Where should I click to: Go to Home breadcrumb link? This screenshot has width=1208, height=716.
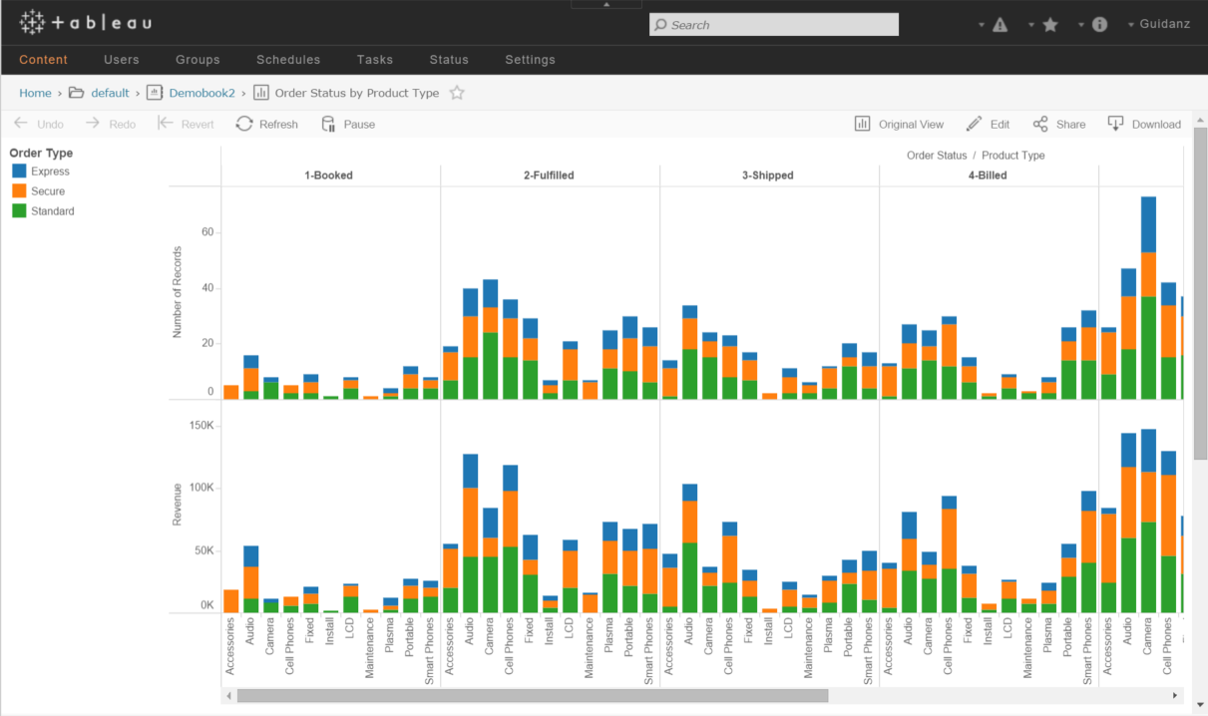35,93
